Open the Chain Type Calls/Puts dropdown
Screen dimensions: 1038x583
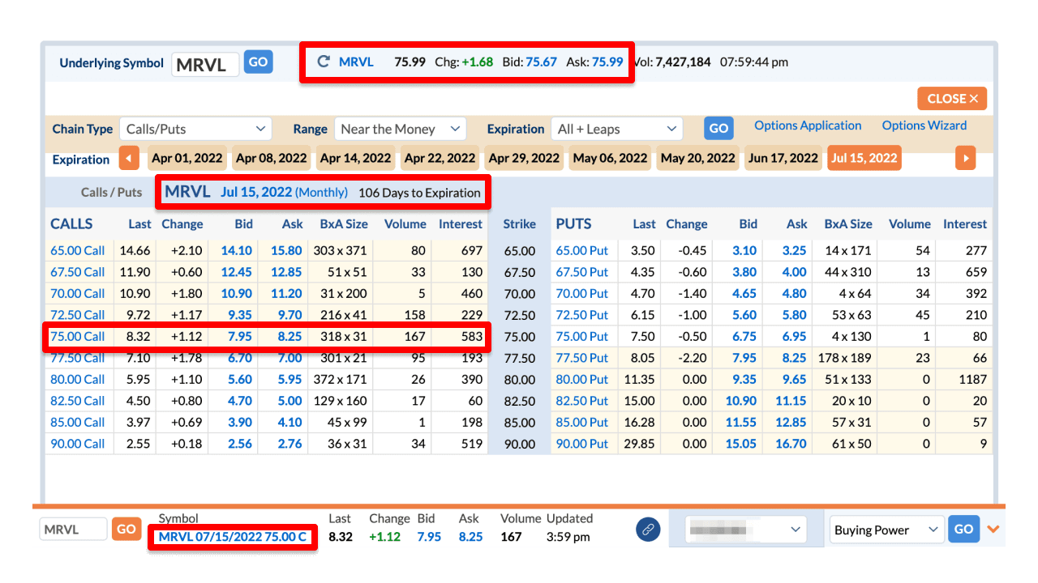[195, 129]
